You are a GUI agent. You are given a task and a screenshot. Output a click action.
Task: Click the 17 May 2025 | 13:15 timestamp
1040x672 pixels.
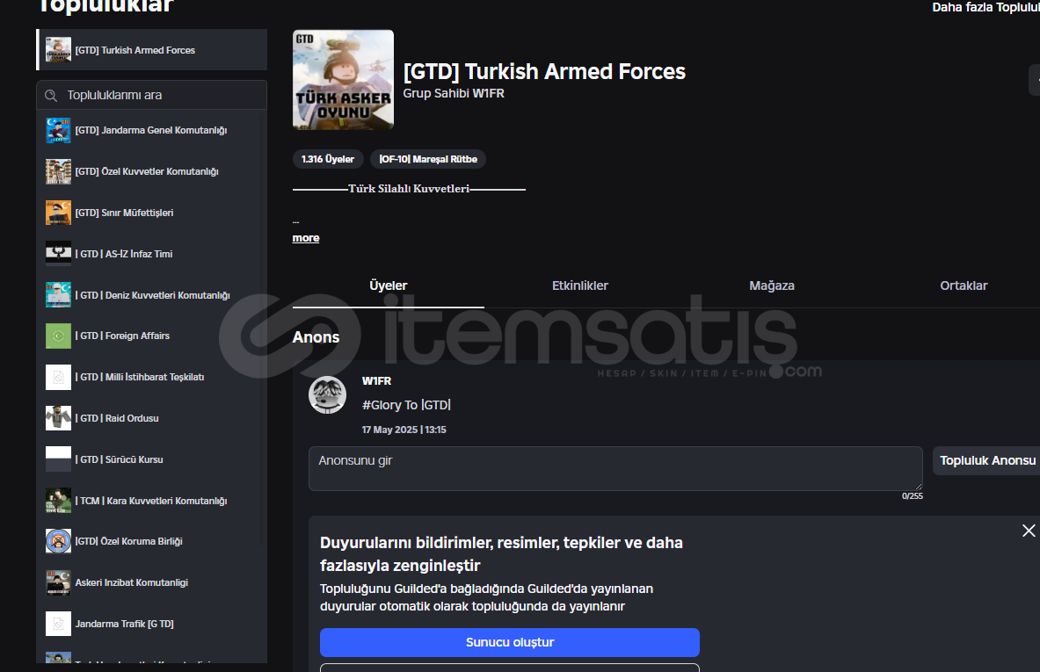(x=404, y=430)
